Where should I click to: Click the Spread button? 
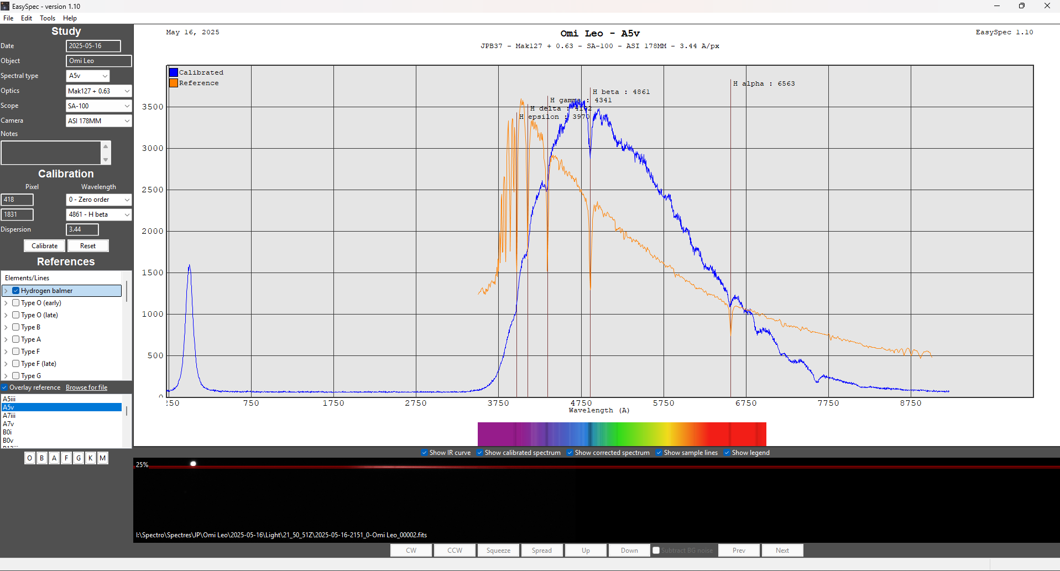[542, 551]
